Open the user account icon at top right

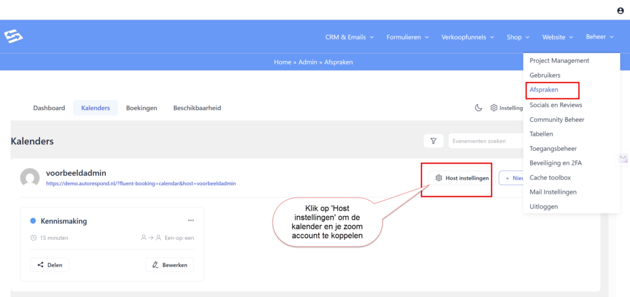pos(620,10)
